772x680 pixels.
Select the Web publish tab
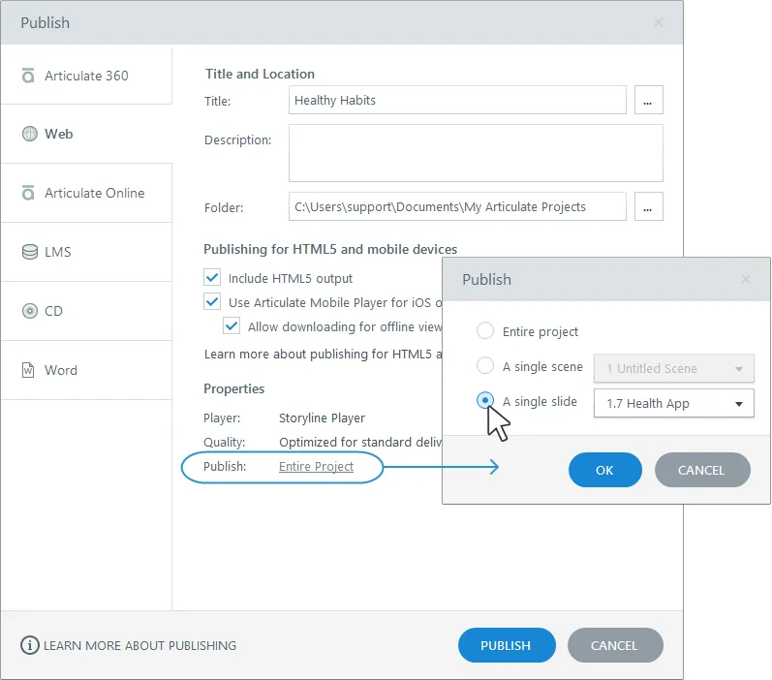coord(86,134)
